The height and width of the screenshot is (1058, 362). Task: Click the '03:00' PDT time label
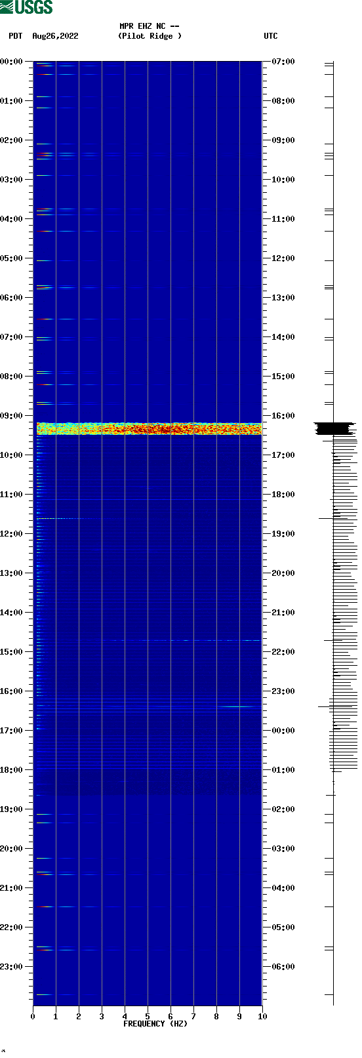click(11, 180)
